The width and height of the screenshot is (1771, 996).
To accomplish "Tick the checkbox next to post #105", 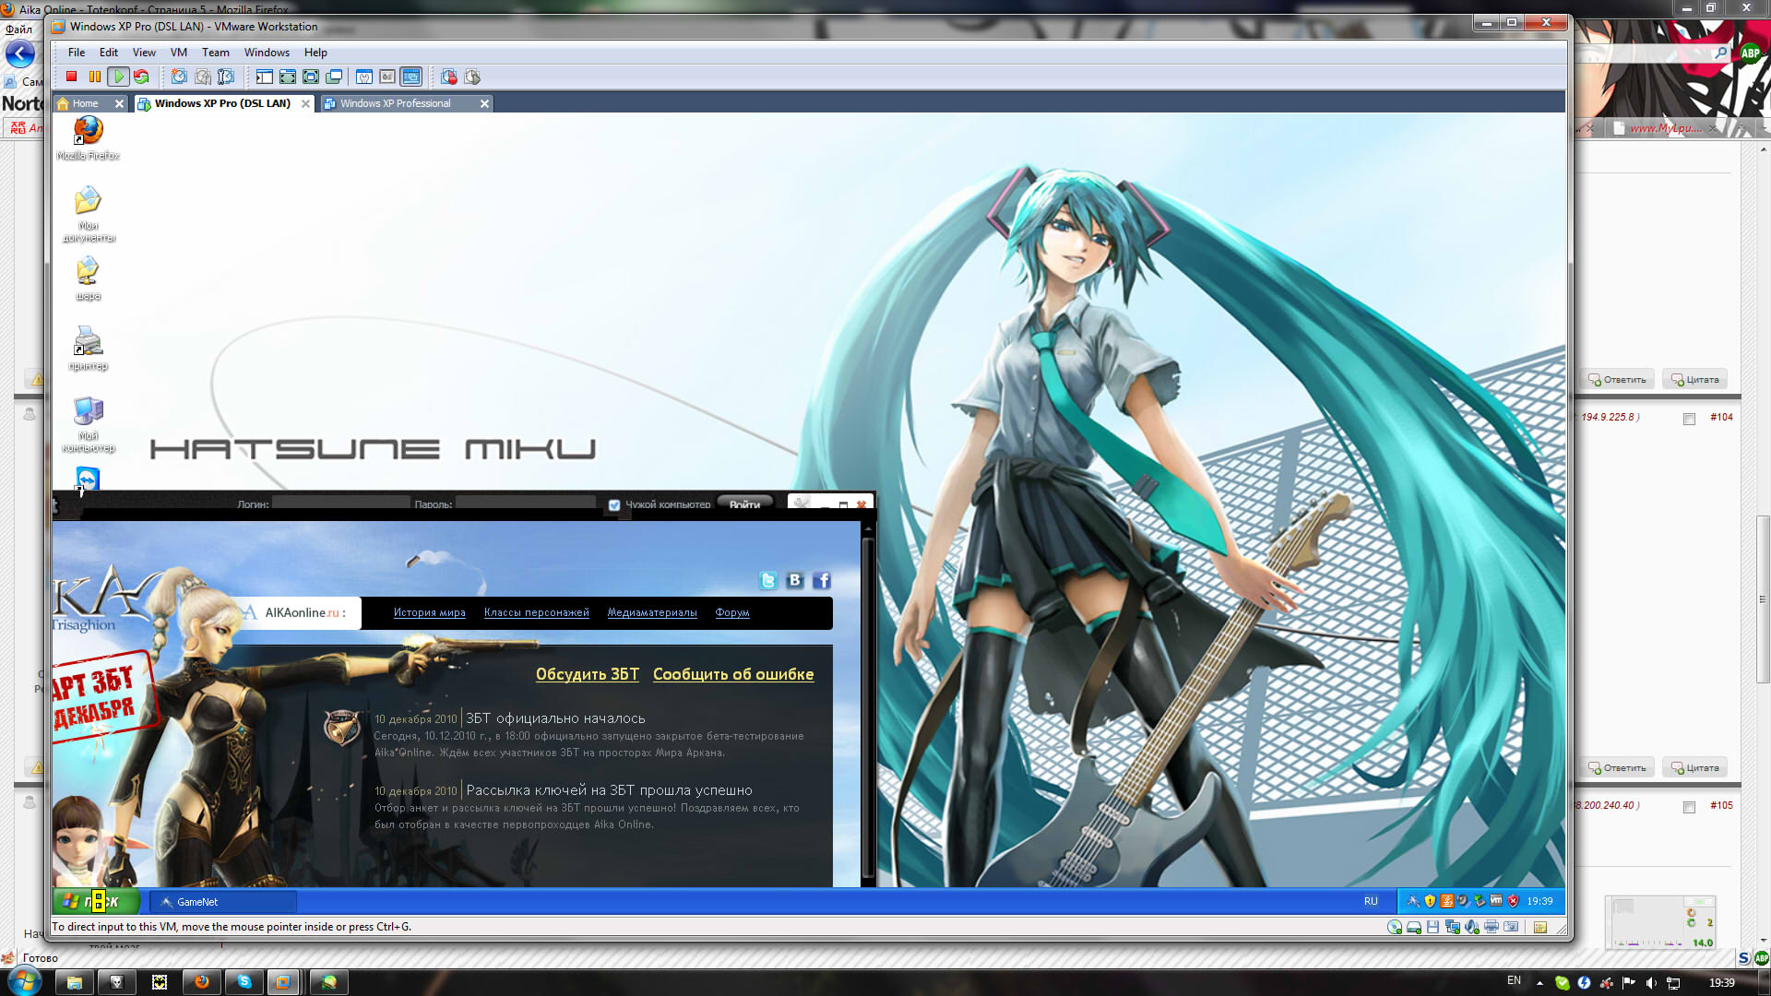I will pyautogui.click(x=1689, y=807).
